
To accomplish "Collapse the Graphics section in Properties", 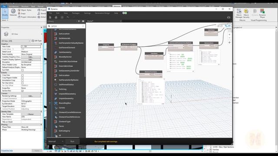I will 41,44.
